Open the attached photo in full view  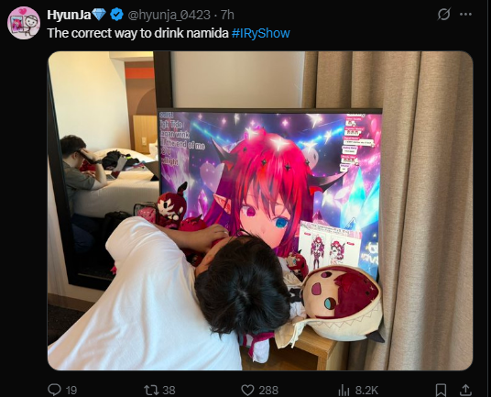(x=260, y=211)
